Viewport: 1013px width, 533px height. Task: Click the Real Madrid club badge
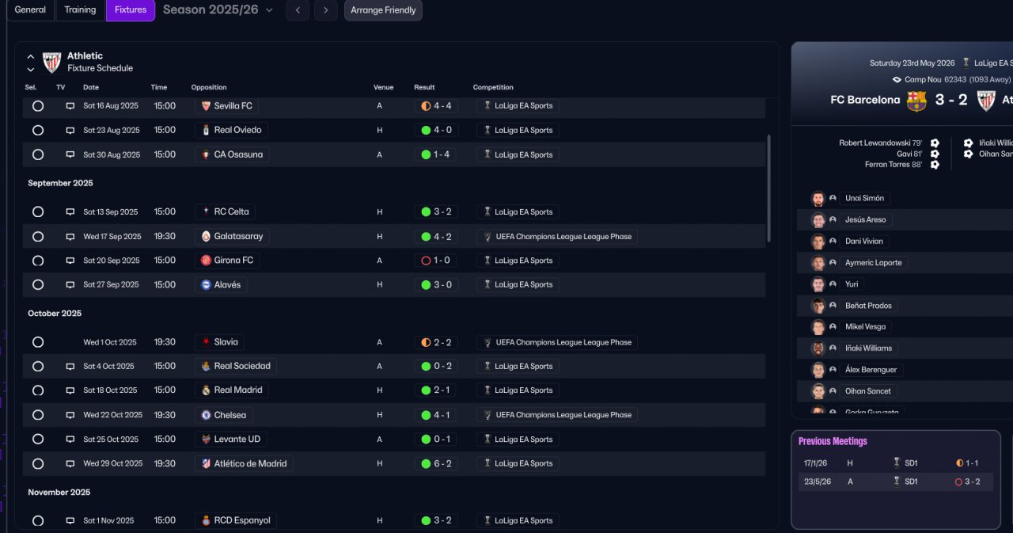click(x=206, y=390)
